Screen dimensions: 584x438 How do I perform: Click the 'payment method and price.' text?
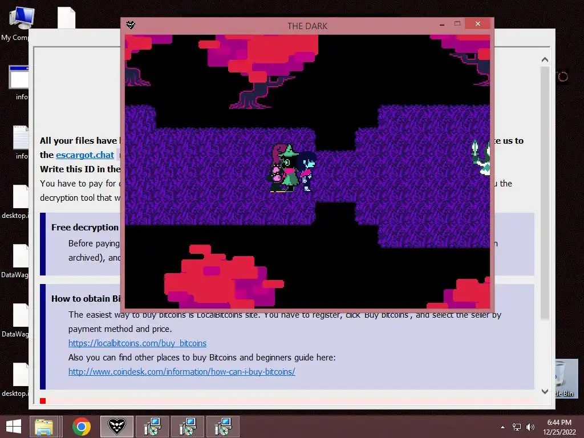point(120,329)
